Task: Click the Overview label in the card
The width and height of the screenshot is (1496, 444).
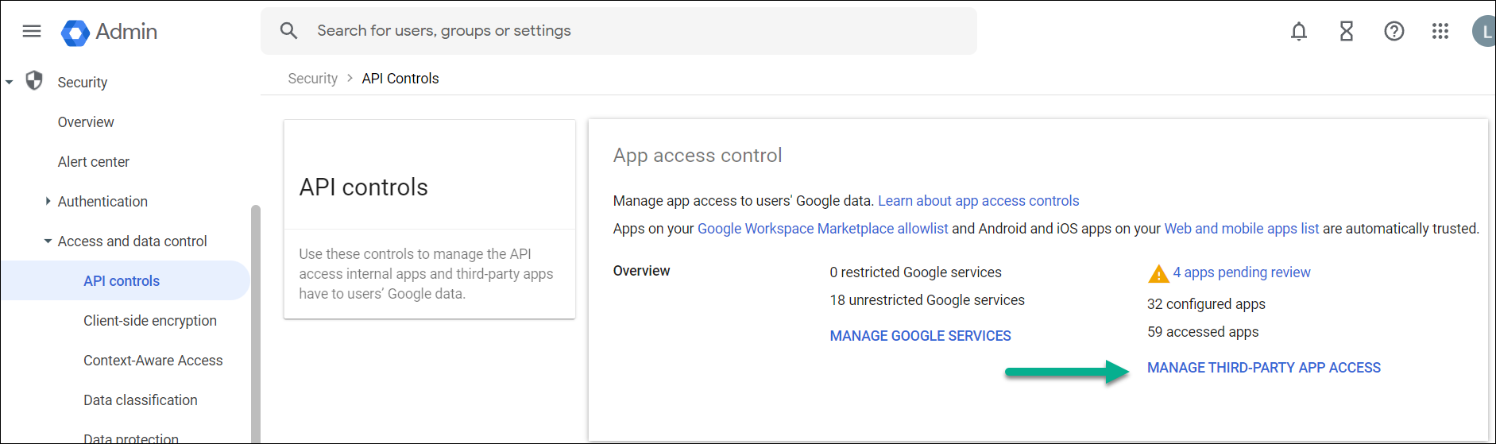Action: point(641,271)
